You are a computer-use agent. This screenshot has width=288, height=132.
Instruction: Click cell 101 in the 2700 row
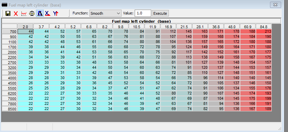[184, 63]
